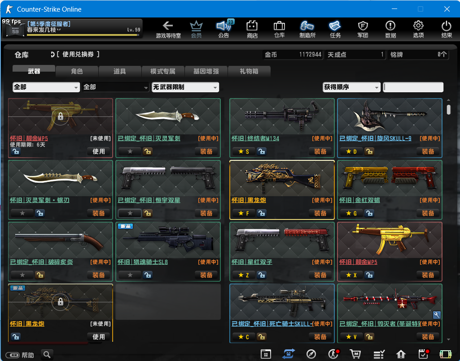Screen dimensions: 460x361
Task: Open the house alert icon
Action: coord(401,354)
